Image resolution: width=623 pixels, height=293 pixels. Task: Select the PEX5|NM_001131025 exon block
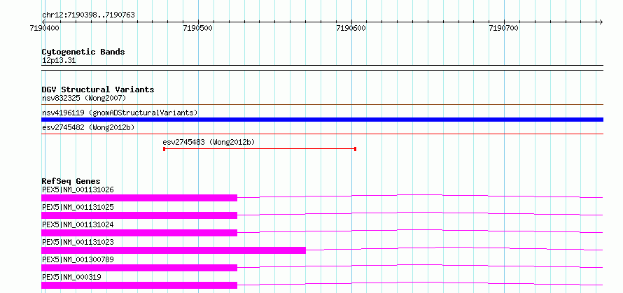(x=139, y=215)
